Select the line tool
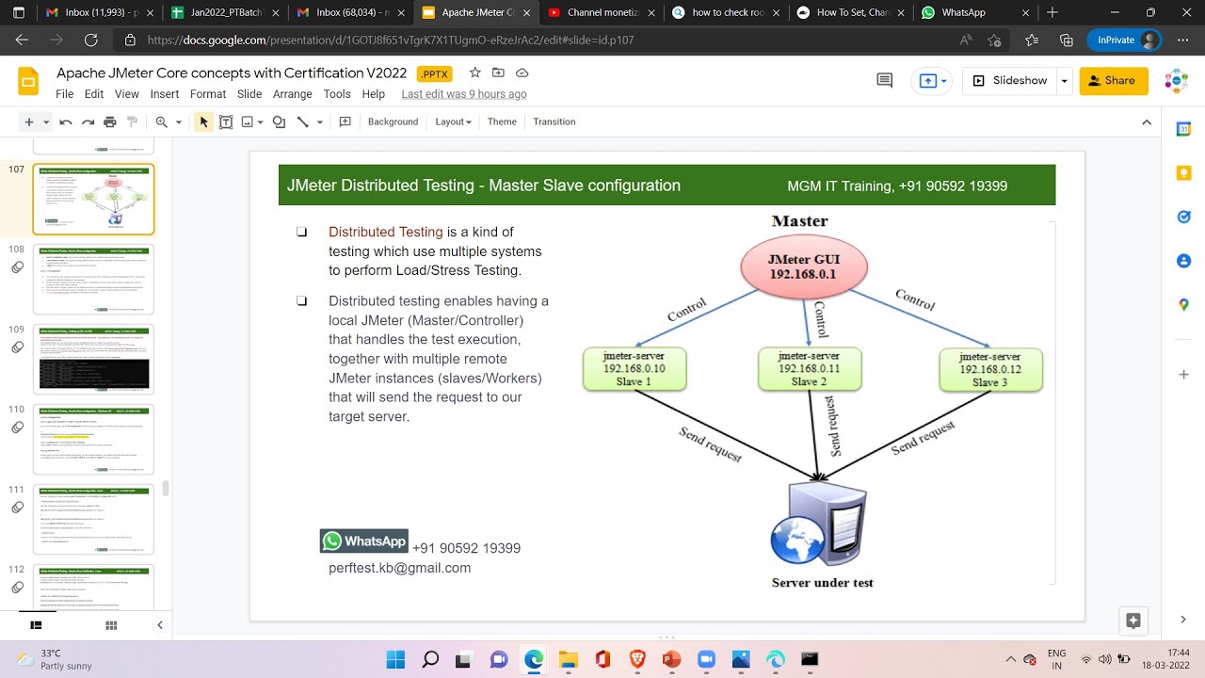This screenshot has width=1205, height=678. point(302,121)
